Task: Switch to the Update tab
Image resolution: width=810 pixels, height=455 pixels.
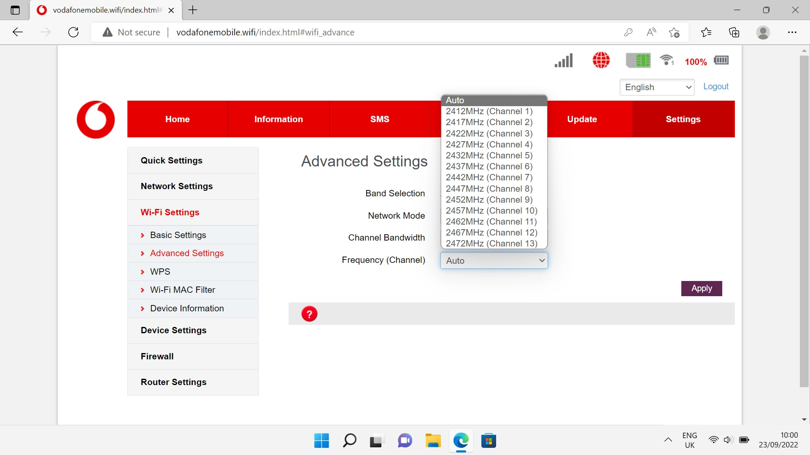Action: [x=582, y=119]
